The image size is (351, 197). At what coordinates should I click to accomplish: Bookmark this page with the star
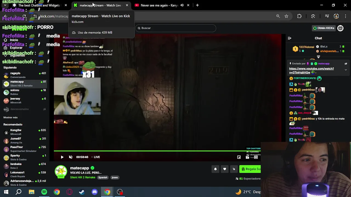(286, 16)
